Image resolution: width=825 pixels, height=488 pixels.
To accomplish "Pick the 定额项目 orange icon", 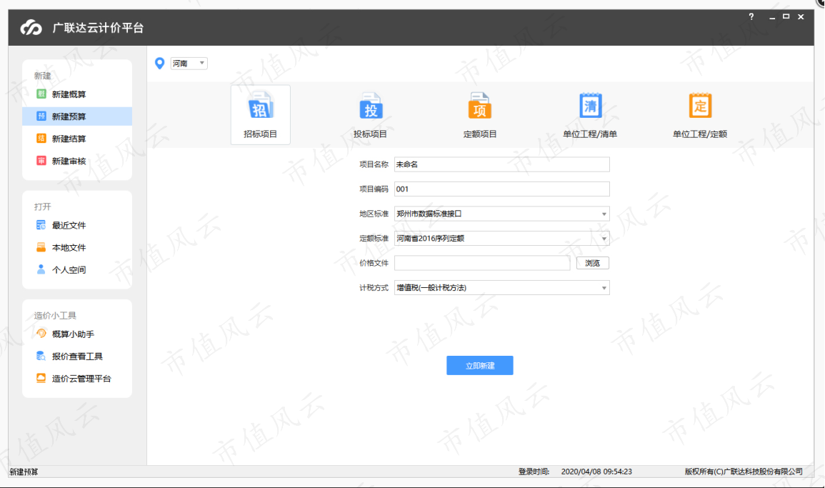I will pyautogui.click(x=479, y=106).
